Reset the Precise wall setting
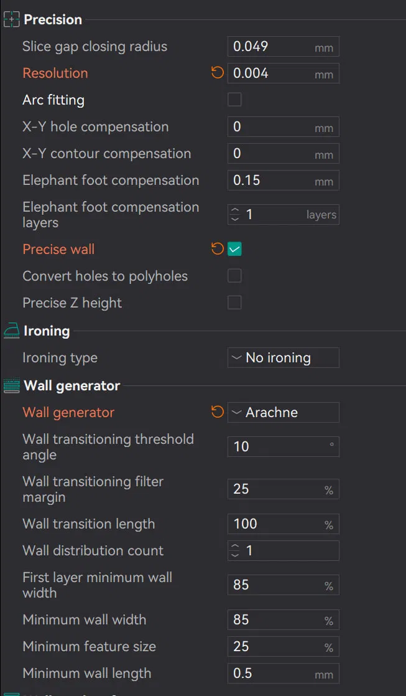Viewport: 406px width, 696px height. click(217, 250)
